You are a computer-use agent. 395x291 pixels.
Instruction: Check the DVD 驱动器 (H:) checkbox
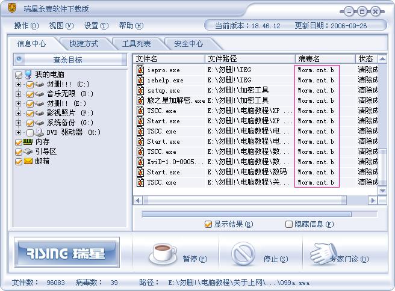click(30, 132)
